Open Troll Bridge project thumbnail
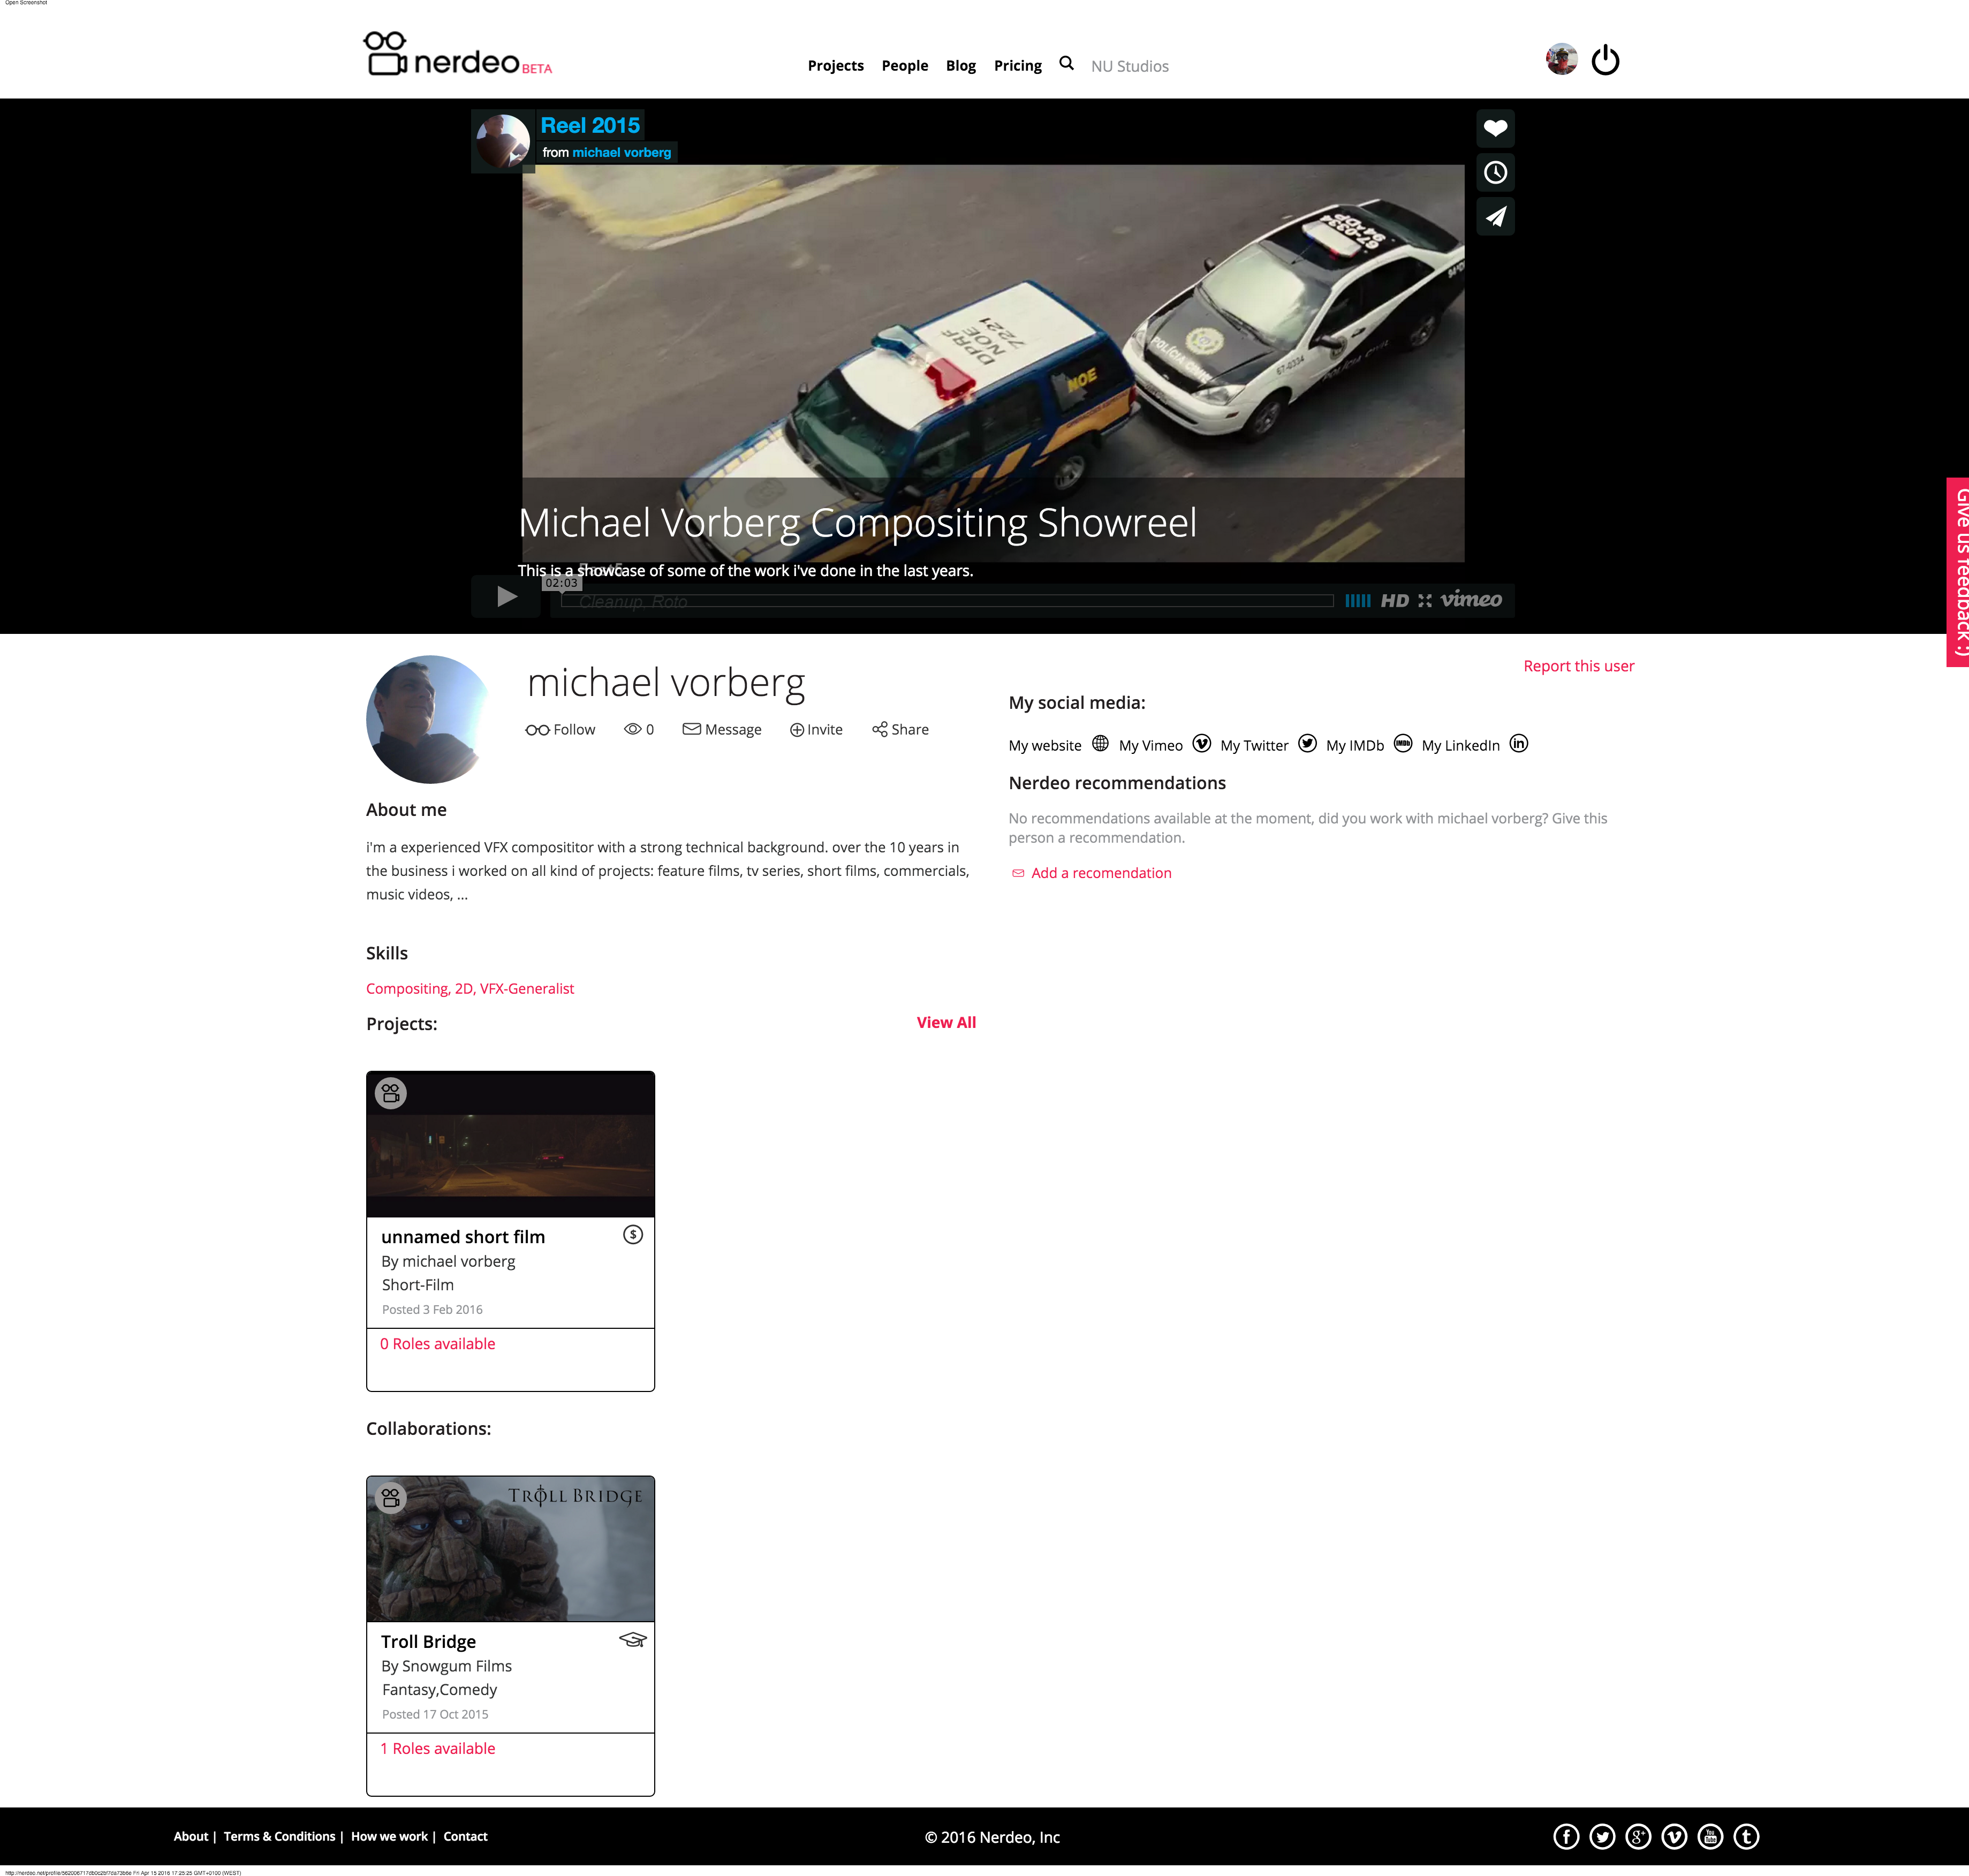Viewport: 1969px width, 1876px height. 510,1548
